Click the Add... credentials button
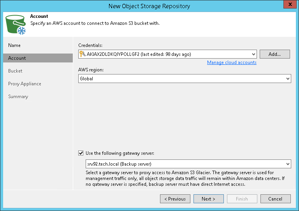The width and height of the screenshot is (299, 211). pos(274,54)
